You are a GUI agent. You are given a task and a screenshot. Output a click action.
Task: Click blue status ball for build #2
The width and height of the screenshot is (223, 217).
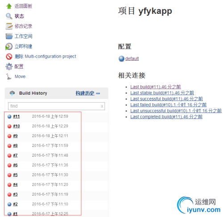[9, 204]
